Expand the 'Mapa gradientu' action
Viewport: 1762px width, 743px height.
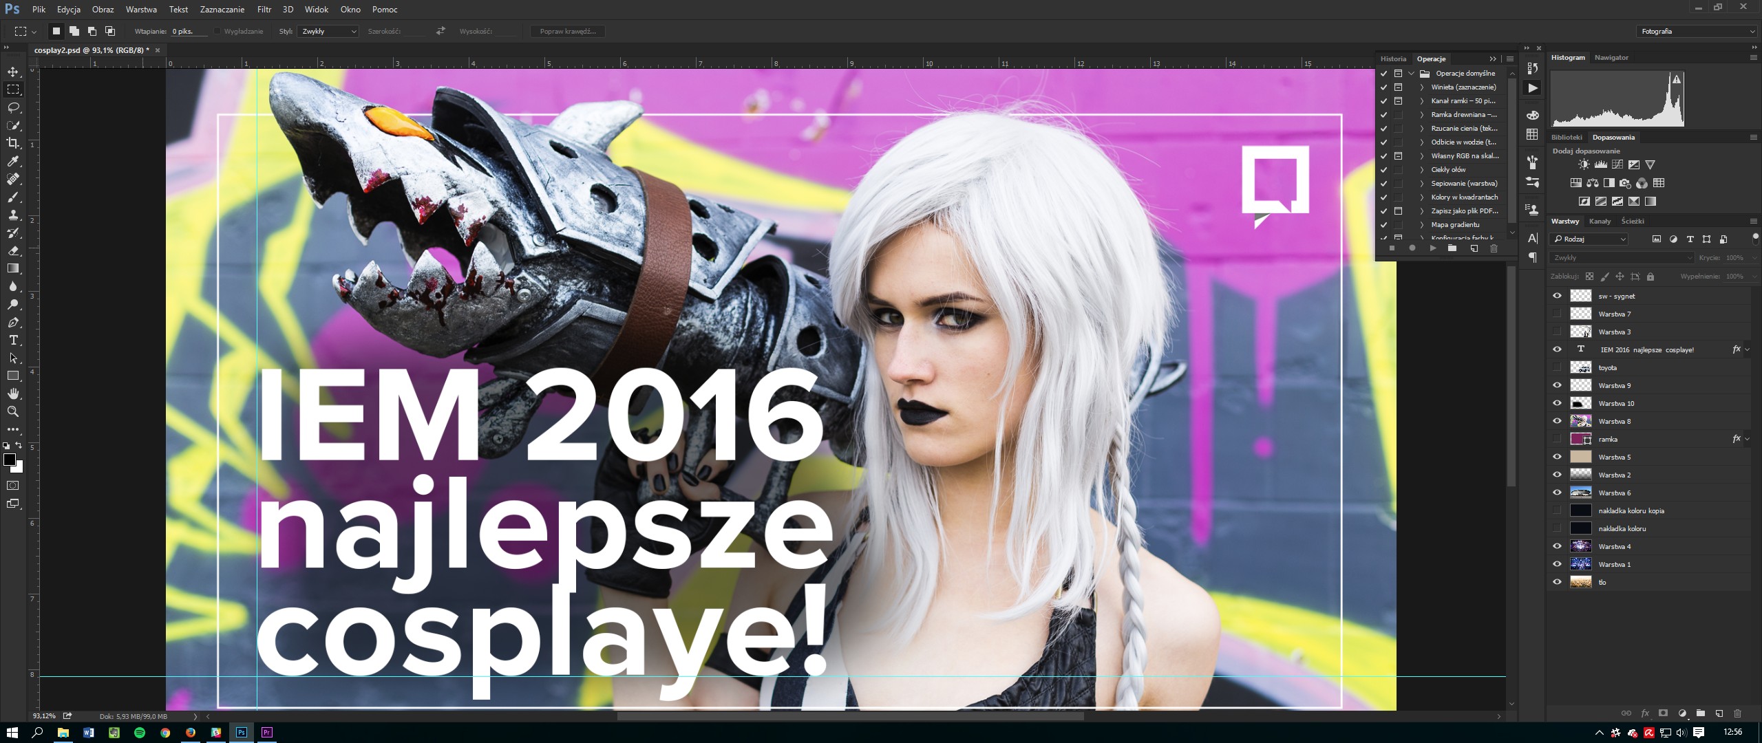pos(1422,225)
